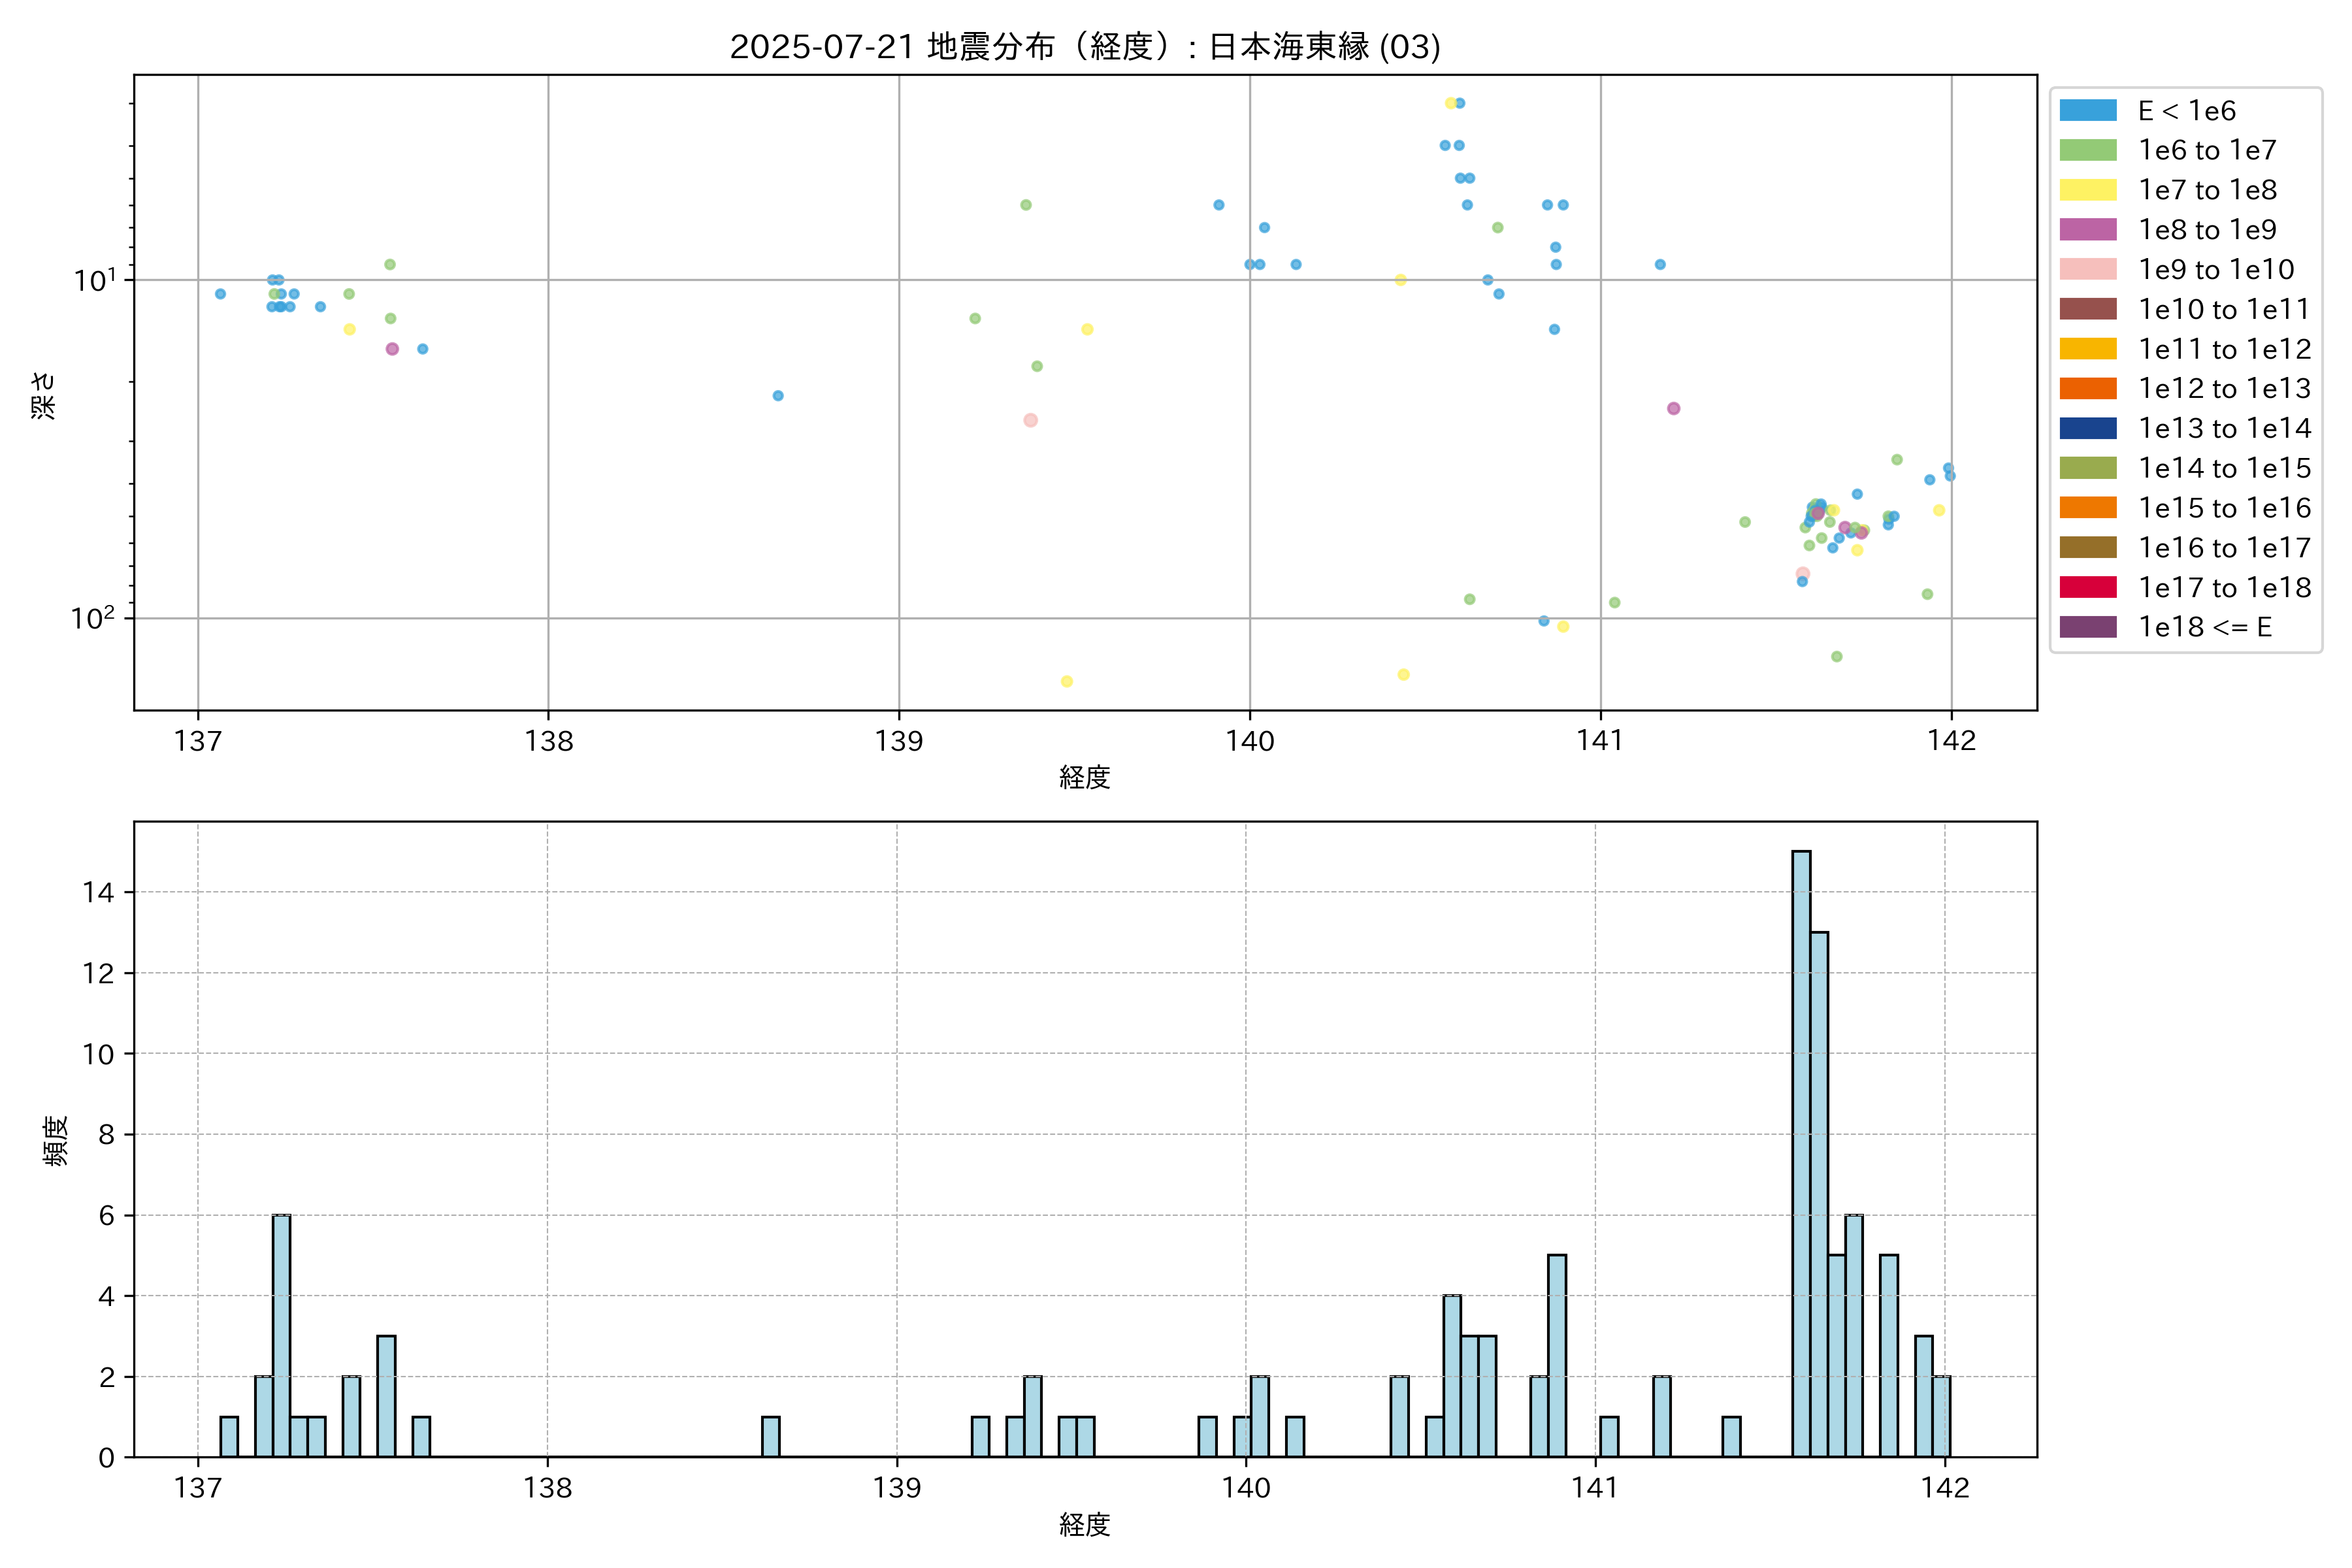Click the red '1e17 to 1e18' legend swatch
This screenshot has height=1568, width=2352.
(2087, 587)
